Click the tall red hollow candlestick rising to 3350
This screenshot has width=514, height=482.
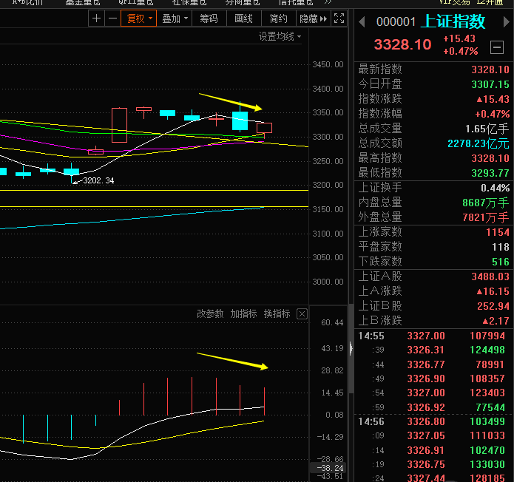[x=119, y=125]
